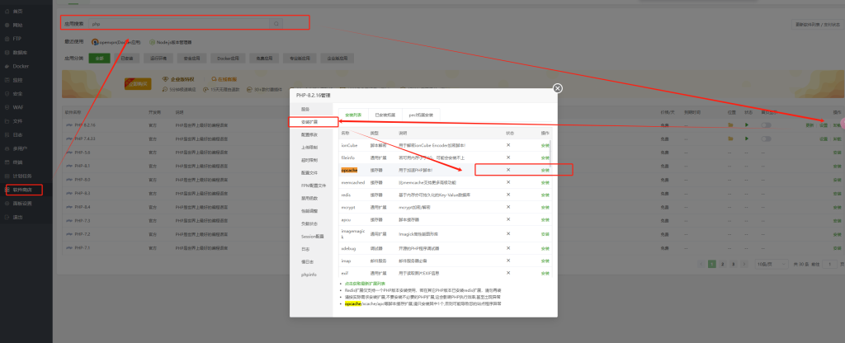Screen dimensions: 845x343
Task: Click the folder icon for PHP-7.4.33
Action: pyautogui.click(x=730, y=139)
